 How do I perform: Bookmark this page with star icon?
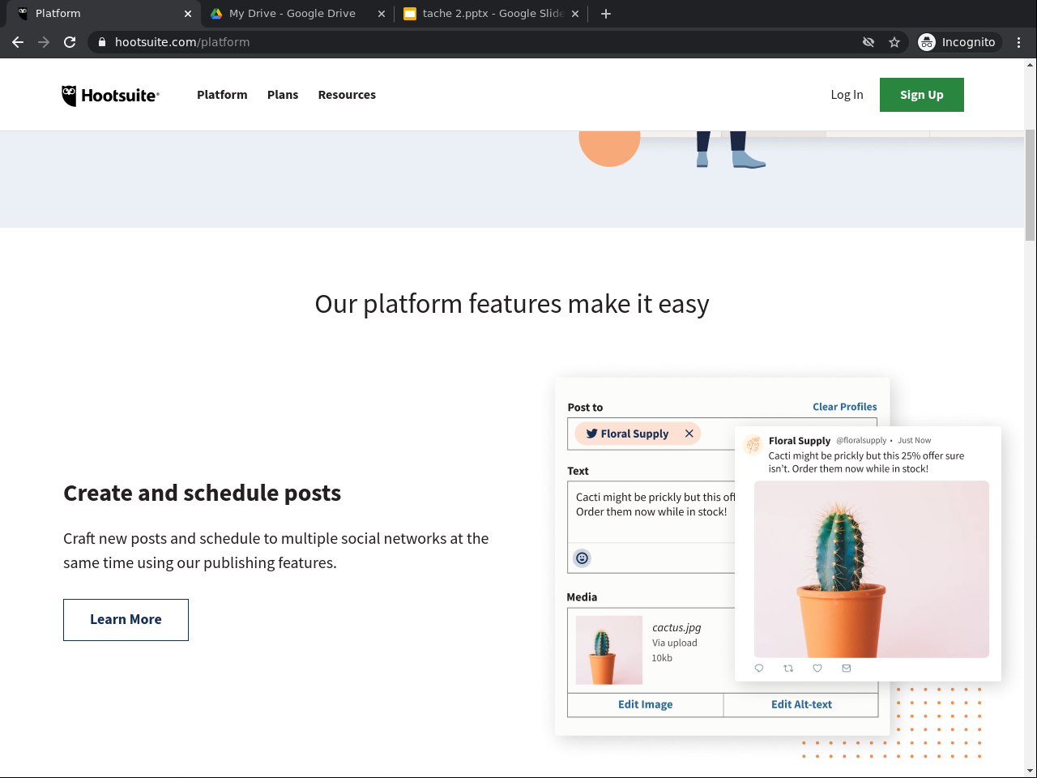pyautogui.click(x=894, y=42)
